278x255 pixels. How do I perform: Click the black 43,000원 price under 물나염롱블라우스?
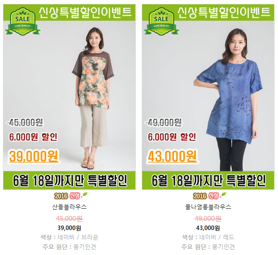(208, 228)
